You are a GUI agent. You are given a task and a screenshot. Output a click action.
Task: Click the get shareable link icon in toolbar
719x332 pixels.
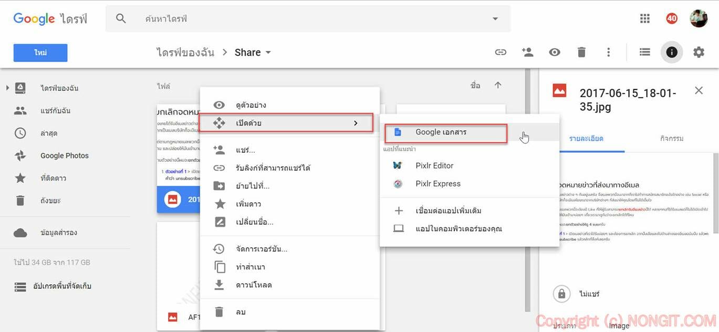[501, 52]
